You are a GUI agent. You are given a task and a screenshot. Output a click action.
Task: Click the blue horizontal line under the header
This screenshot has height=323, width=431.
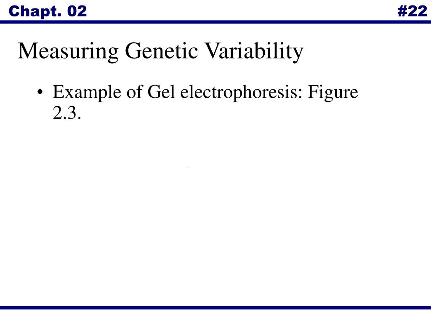click(x=215, y=22)
